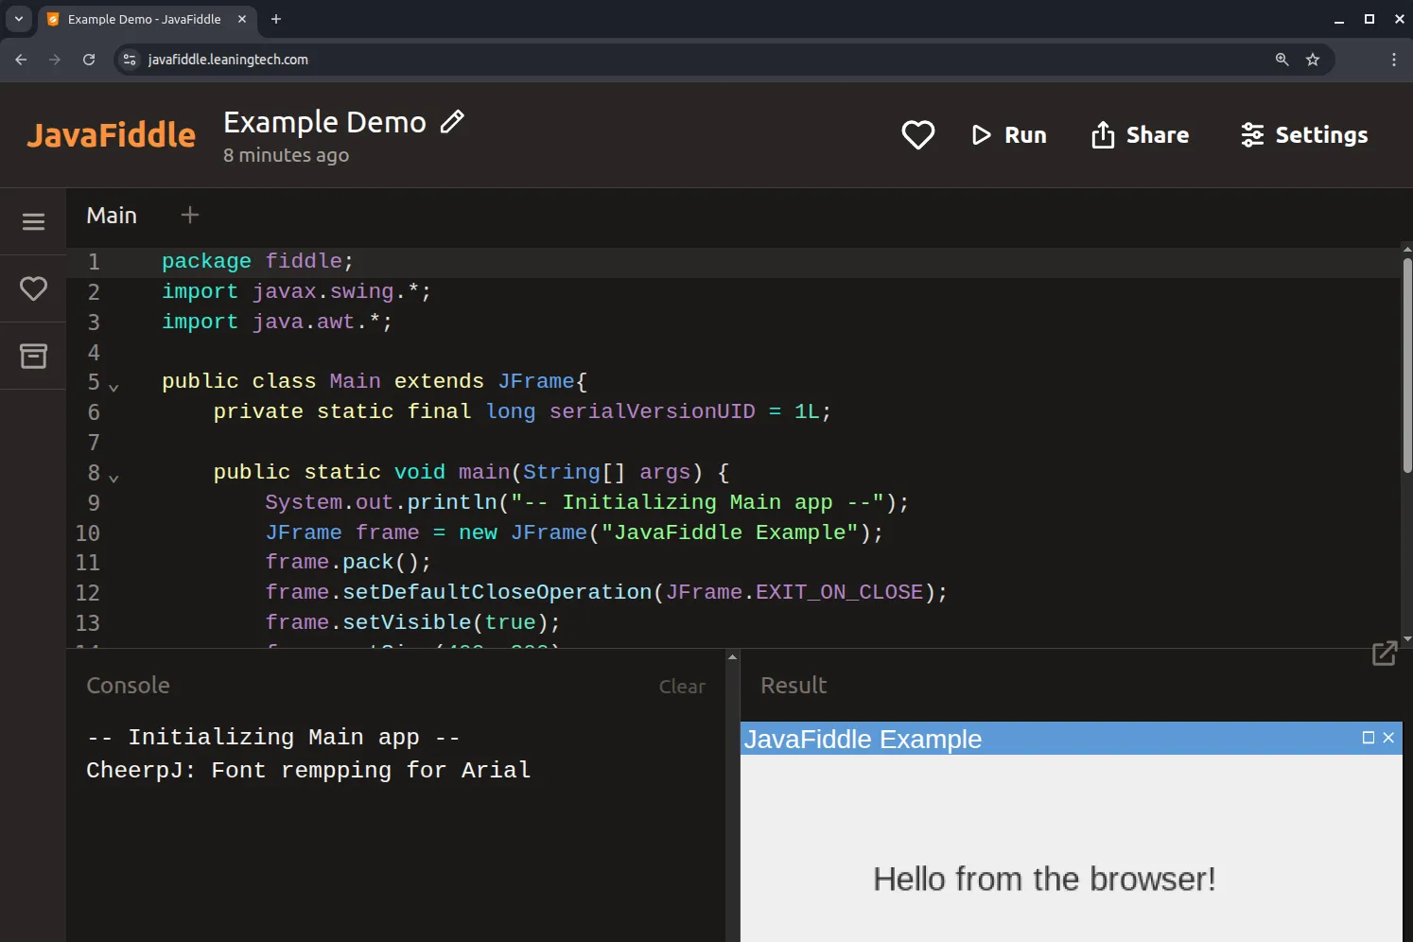Add a new file with the plus icon
Image resolution: width=1413 pixels, height=942 pixels.
(189, 215)
